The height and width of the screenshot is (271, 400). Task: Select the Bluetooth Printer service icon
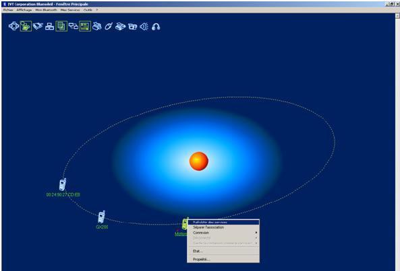pos(97,26)
